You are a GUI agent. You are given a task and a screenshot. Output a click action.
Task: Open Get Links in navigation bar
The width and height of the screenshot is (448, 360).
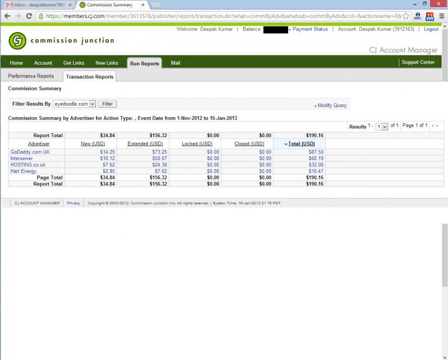coord(74,63)
